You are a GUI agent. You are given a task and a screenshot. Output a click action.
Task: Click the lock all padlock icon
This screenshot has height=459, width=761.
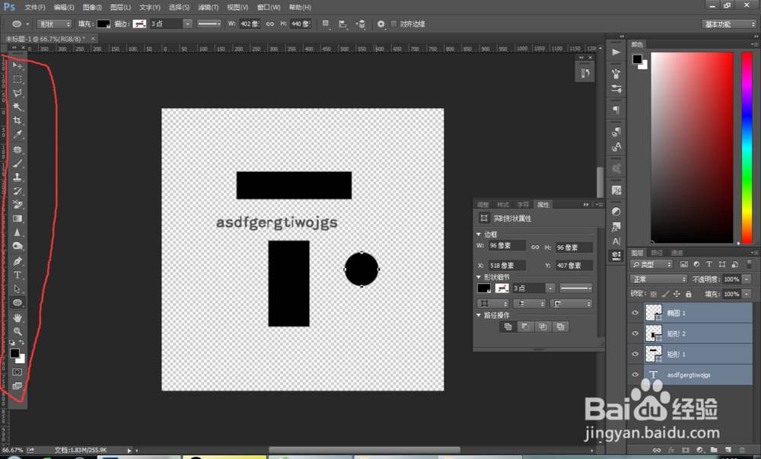click(688, 294)
